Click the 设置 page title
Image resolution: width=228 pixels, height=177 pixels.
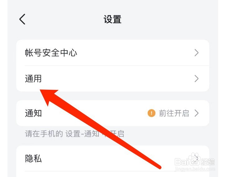click(112, 19)
